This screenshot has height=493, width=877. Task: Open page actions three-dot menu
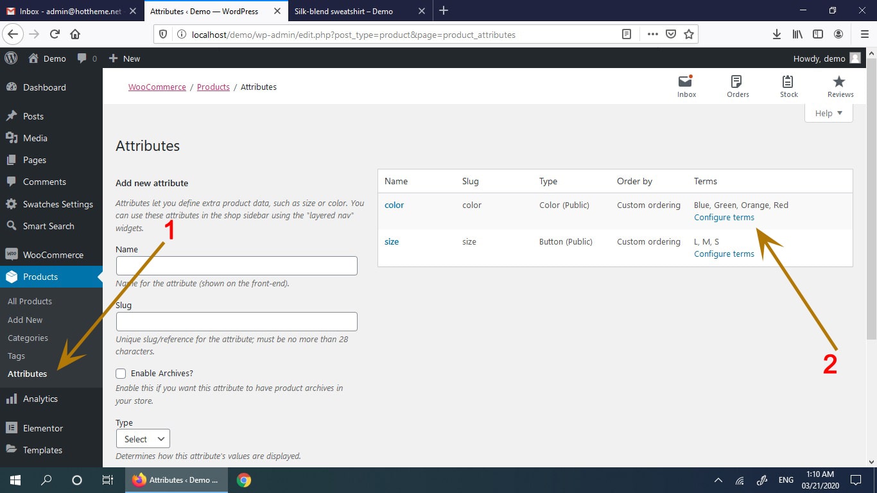coord(653,34)
